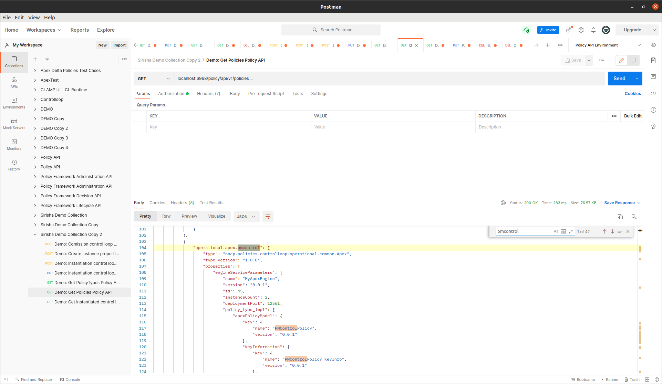The height and width of the screenshot is (384, 662).
Task: Open the JSON format dropdown
Action: click(246, 217)
